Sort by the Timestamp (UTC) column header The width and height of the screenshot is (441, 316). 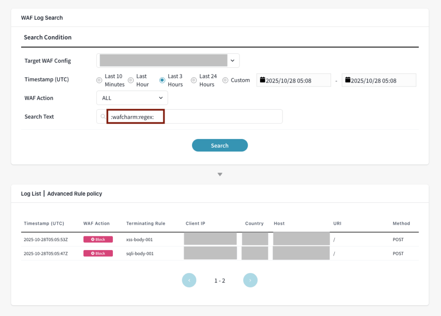click(44, 223)
